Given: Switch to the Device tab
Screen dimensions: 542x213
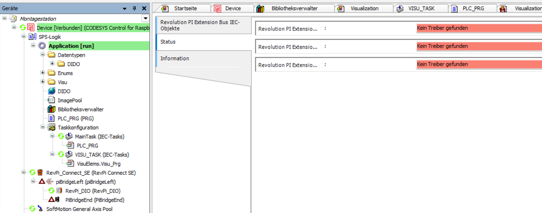Looking at the screenshot, I should [233, 8].
